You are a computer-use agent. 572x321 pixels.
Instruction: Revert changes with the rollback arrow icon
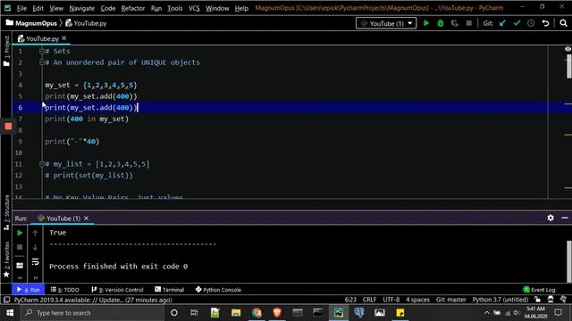coord(545,23)
